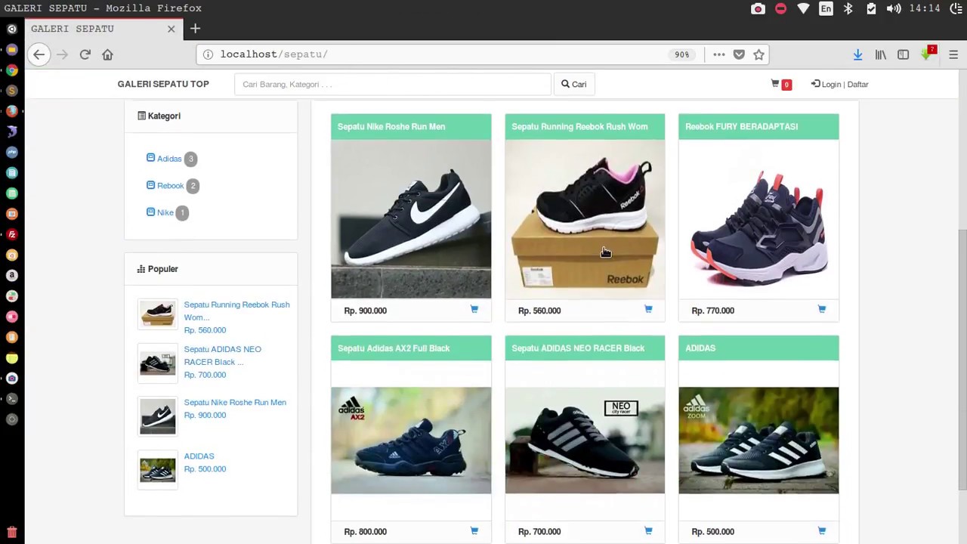Select Sepatu Adidas AX2 Full Black title

[x=394, y=348]
